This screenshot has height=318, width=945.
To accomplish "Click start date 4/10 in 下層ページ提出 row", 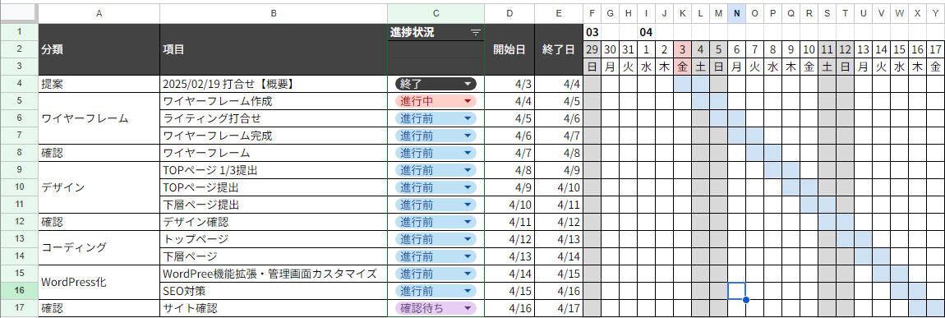I will tap(509, 205).
